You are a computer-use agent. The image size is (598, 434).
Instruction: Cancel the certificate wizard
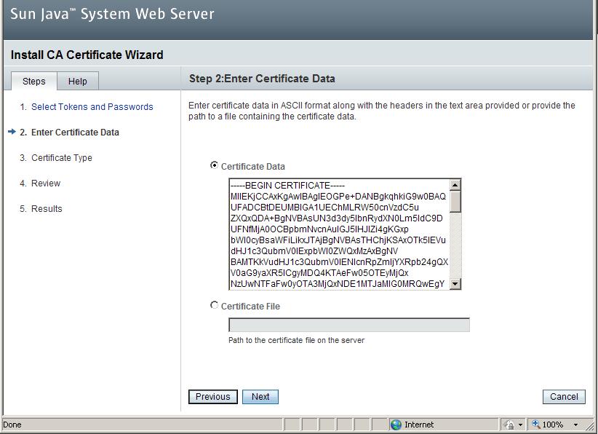tap(564, 397)
